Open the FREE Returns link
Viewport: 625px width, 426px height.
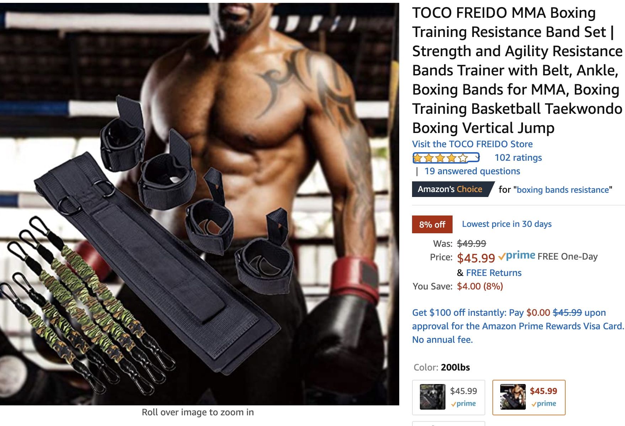tap(493, 273)
